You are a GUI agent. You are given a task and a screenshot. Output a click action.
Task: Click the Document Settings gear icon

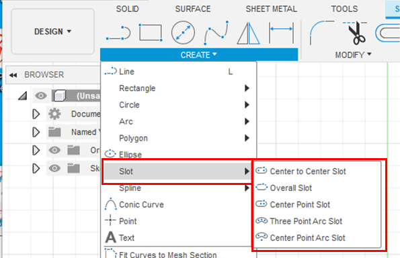click(54, 114)
